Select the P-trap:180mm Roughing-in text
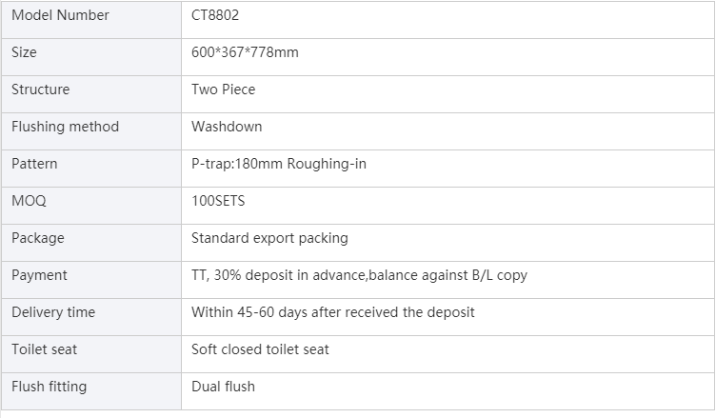Viewport: 716px width, 418px height. [x=278, y=164]
